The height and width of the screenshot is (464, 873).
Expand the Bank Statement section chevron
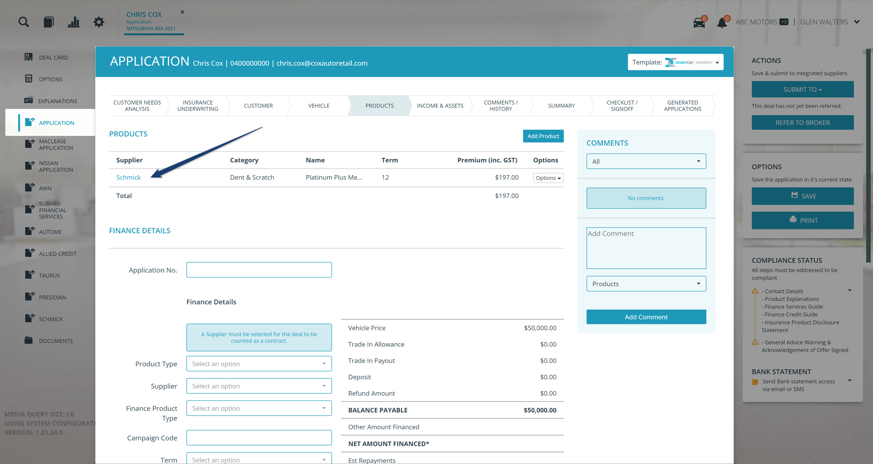tap(850, 381)
